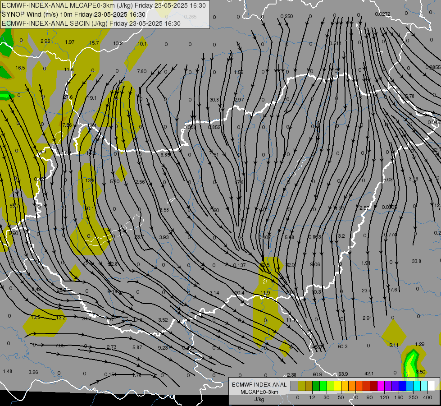441x406 pixels.
Task: Click the legend tick label 30
Action: pyautogui.click(x=327, y=397)
